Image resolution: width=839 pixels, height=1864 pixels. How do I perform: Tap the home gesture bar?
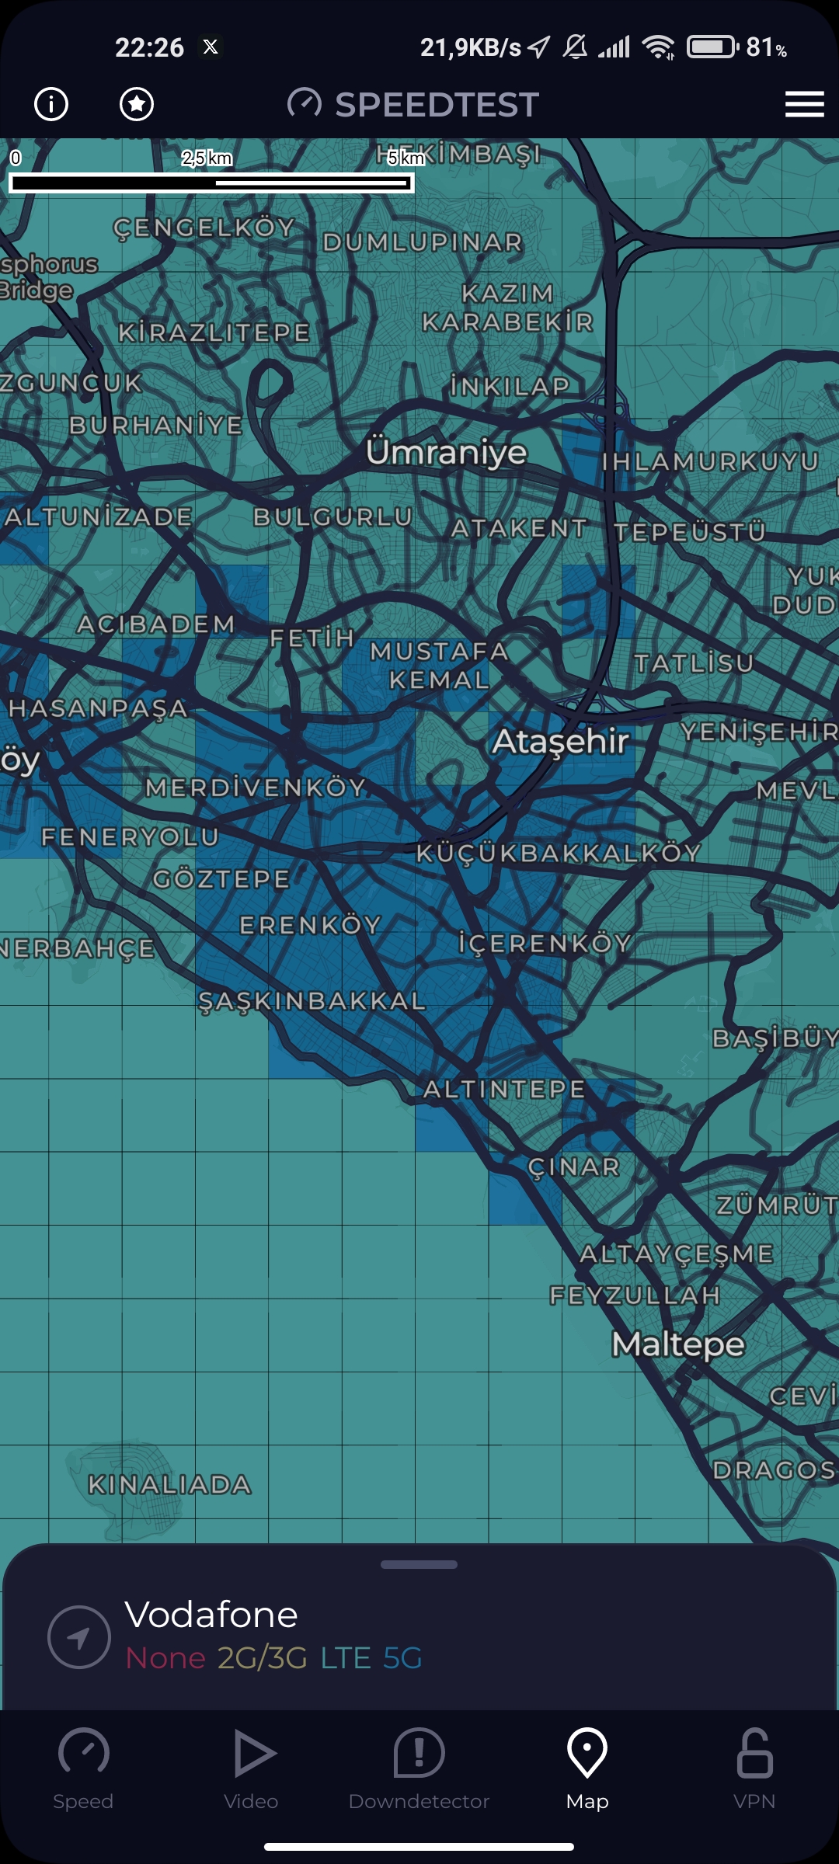[x=419, y=1846]
